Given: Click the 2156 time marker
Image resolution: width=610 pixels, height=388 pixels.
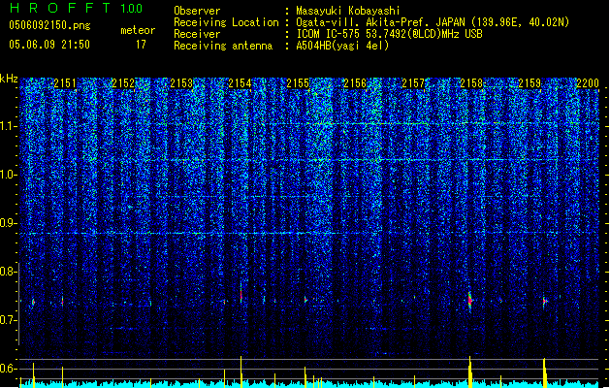Looking at the screenshot, I should [355, 83].
